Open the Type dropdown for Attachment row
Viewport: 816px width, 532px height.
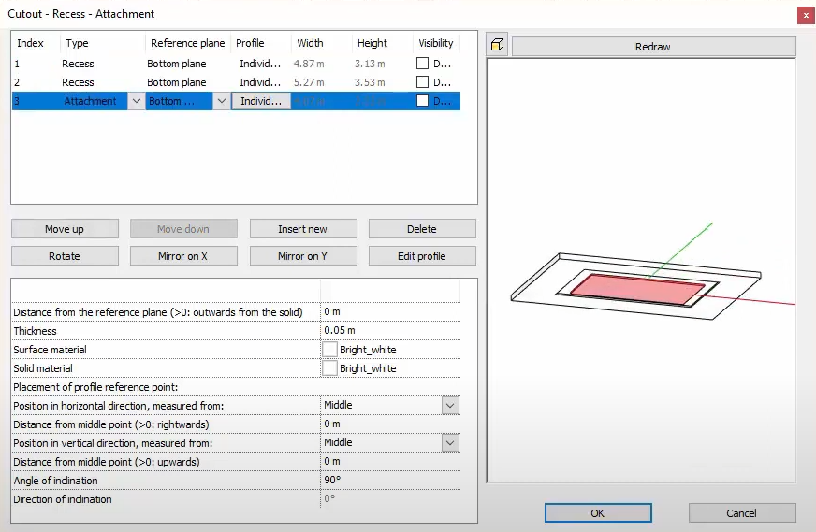coord(137,101)
